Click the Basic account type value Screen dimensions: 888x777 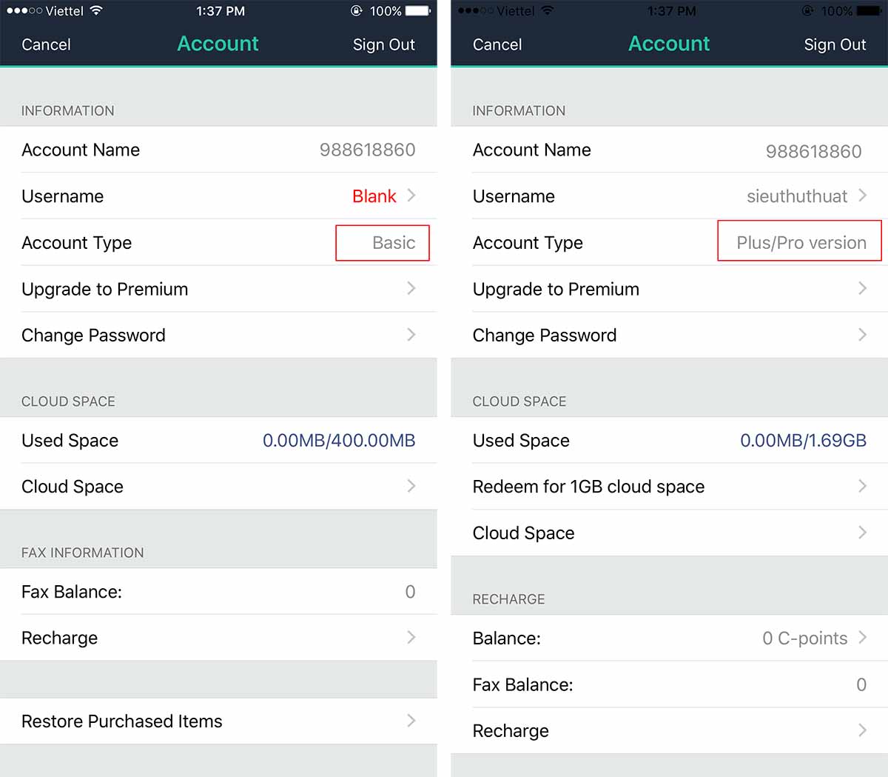pos(394,243)
